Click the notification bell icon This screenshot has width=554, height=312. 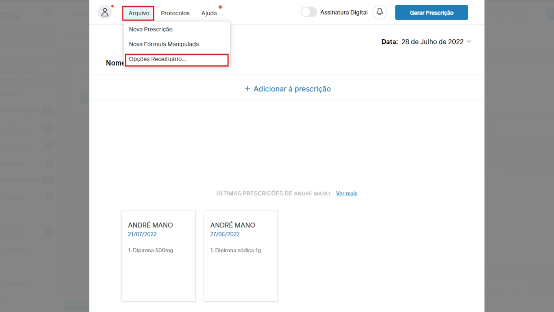tap(379, 12)
